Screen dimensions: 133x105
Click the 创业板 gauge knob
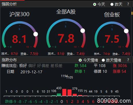tap(126, 31)
